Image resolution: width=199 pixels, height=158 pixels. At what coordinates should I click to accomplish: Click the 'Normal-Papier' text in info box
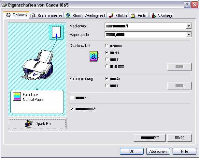click(x=34, y=100)
